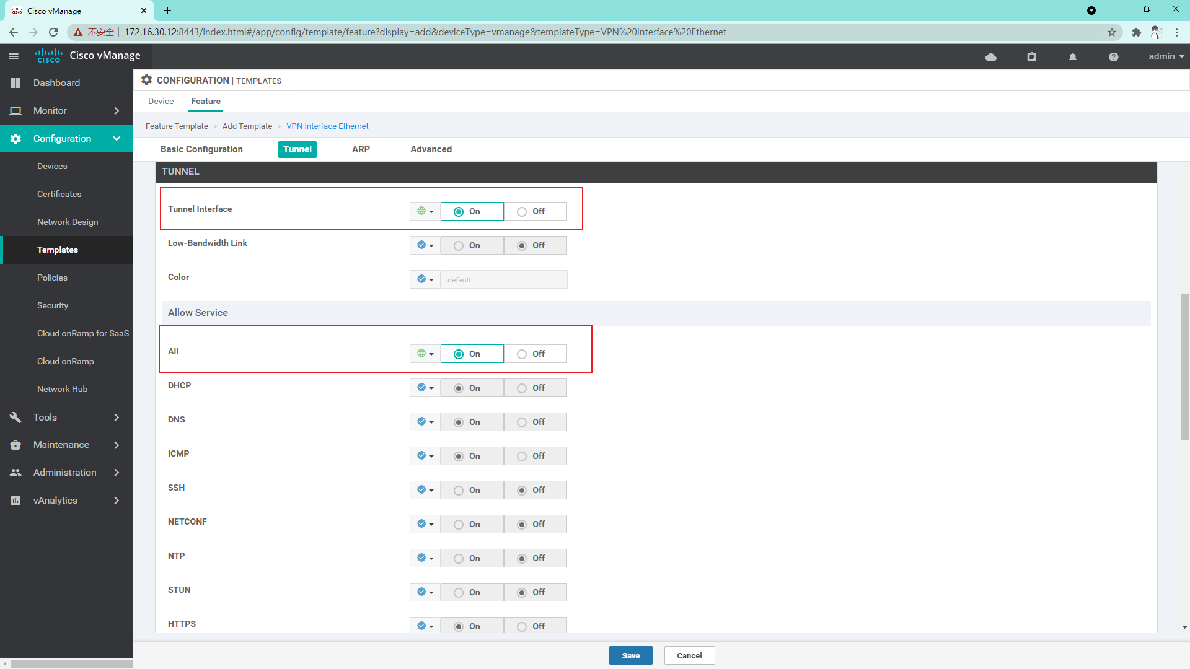Open the notifications bell icon
The height and width of the screenshot is (669, 1190).
pyautogui.click(x=1073, y=56)
